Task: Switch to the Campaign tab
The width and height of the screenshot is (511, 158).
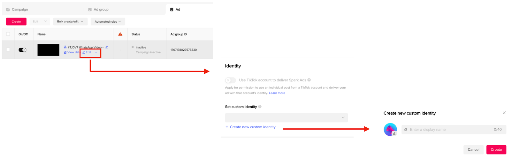Action: (x=20, y=10)
